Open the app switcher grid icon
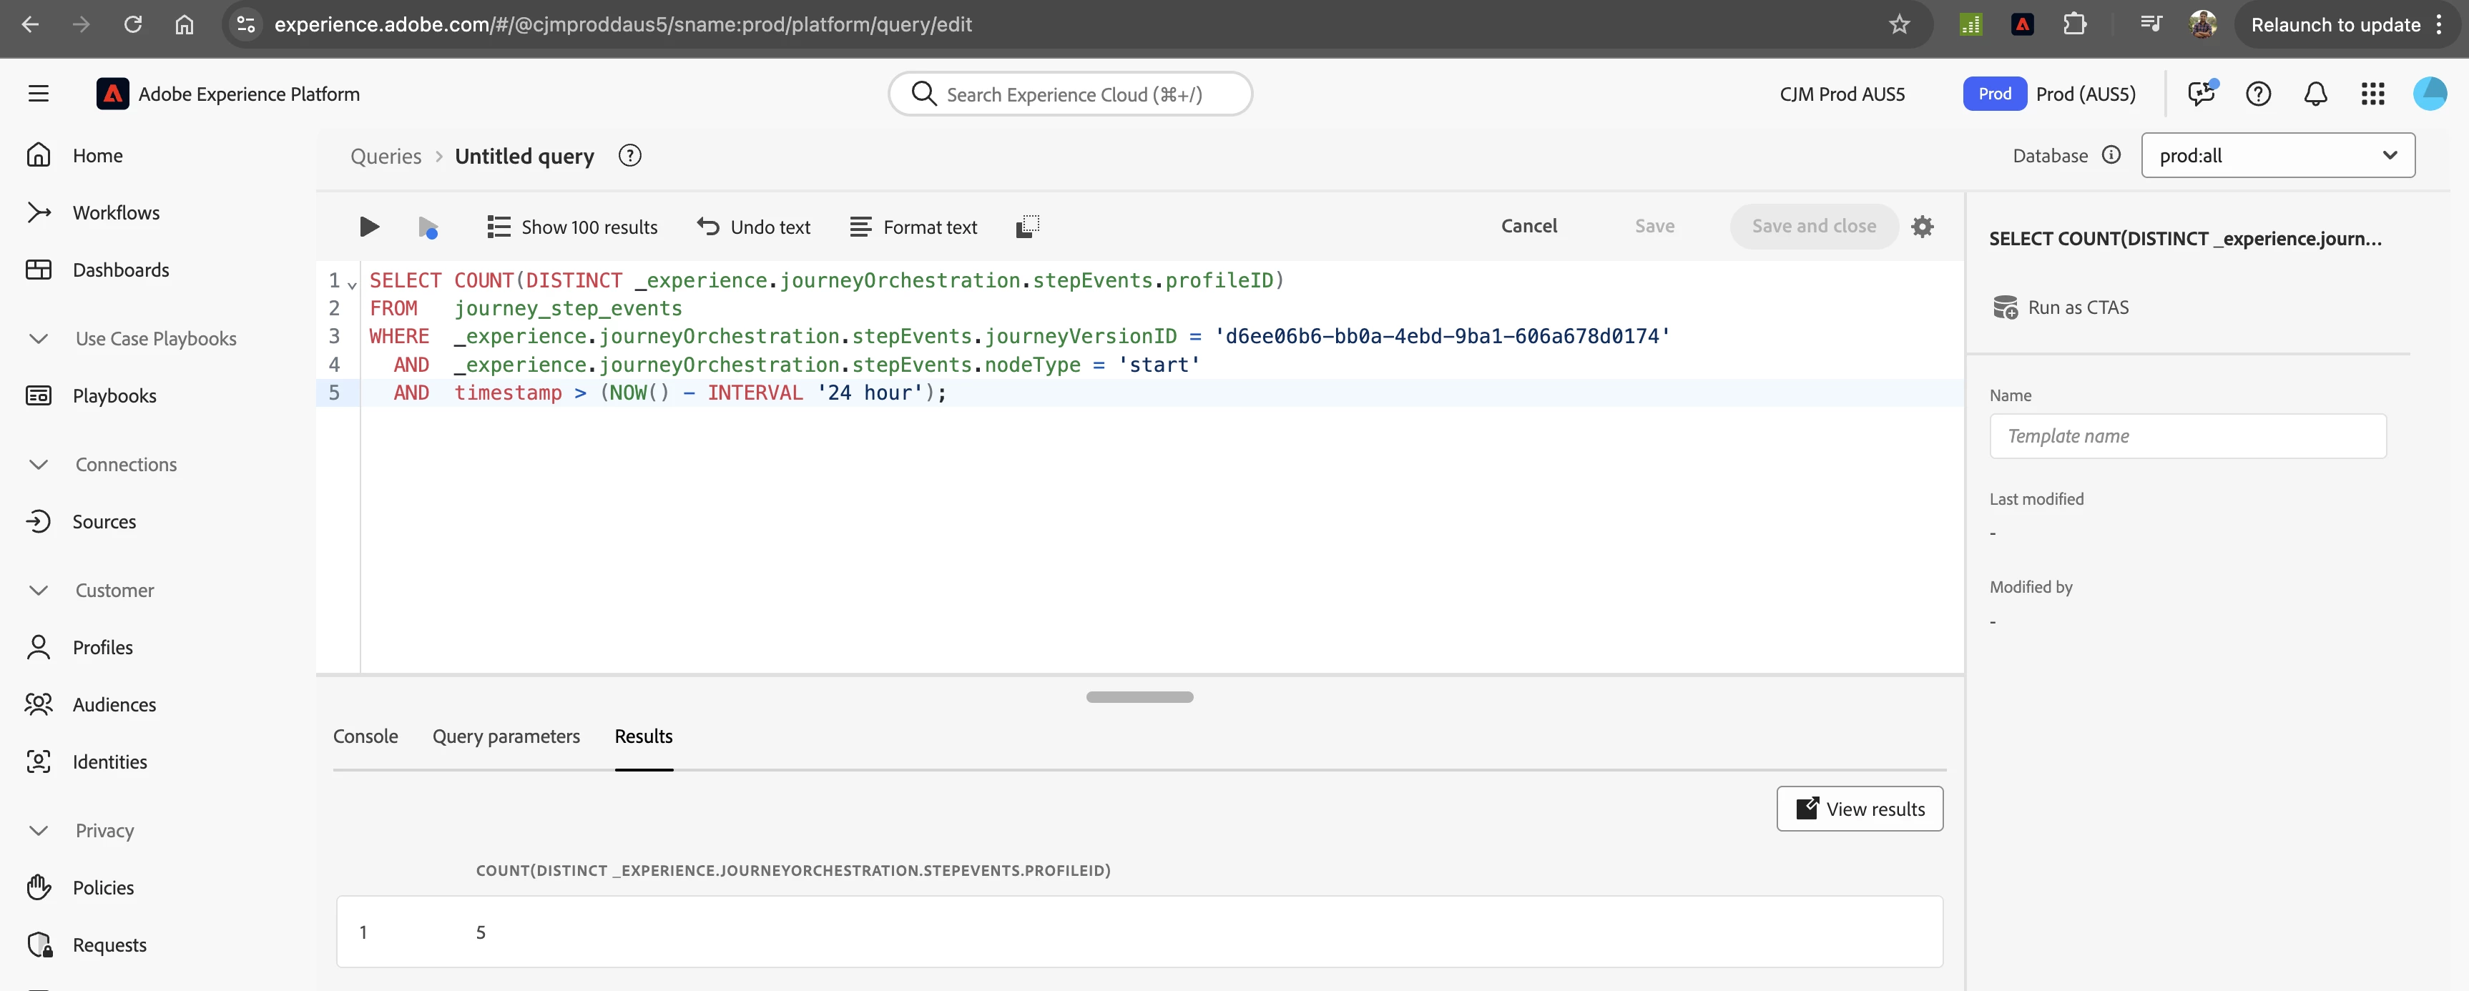This screenshot has width=2469, height=991. (2372, 94)
